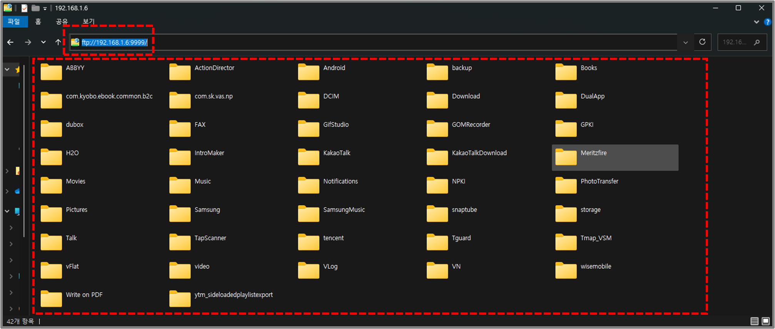
Task: Expand the ribbon with the chevron
Action: 757,22
